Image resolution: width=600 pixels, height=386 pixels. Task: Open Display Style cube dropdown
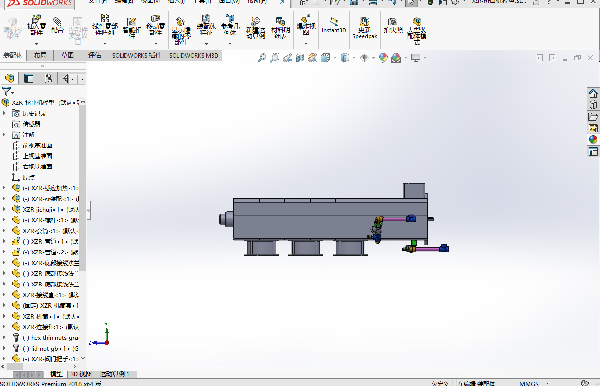point(345,58)
